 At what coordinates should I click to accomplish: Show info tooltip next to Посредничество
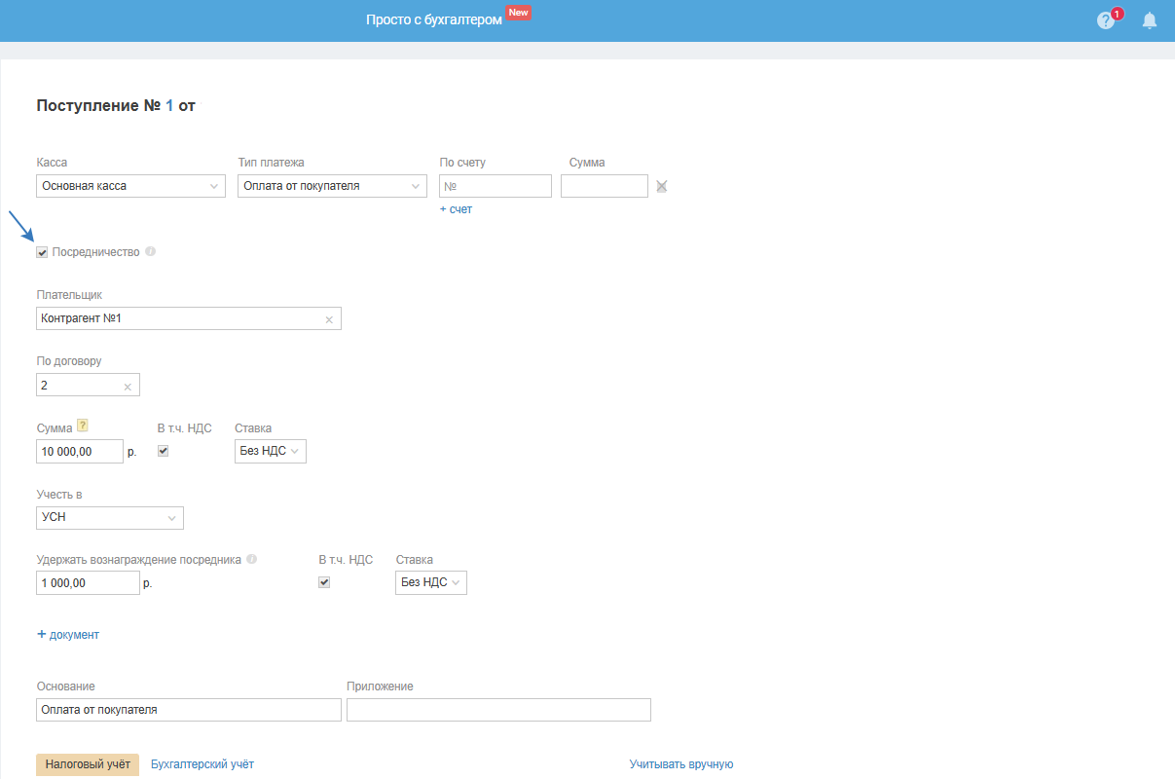(150, 251)
